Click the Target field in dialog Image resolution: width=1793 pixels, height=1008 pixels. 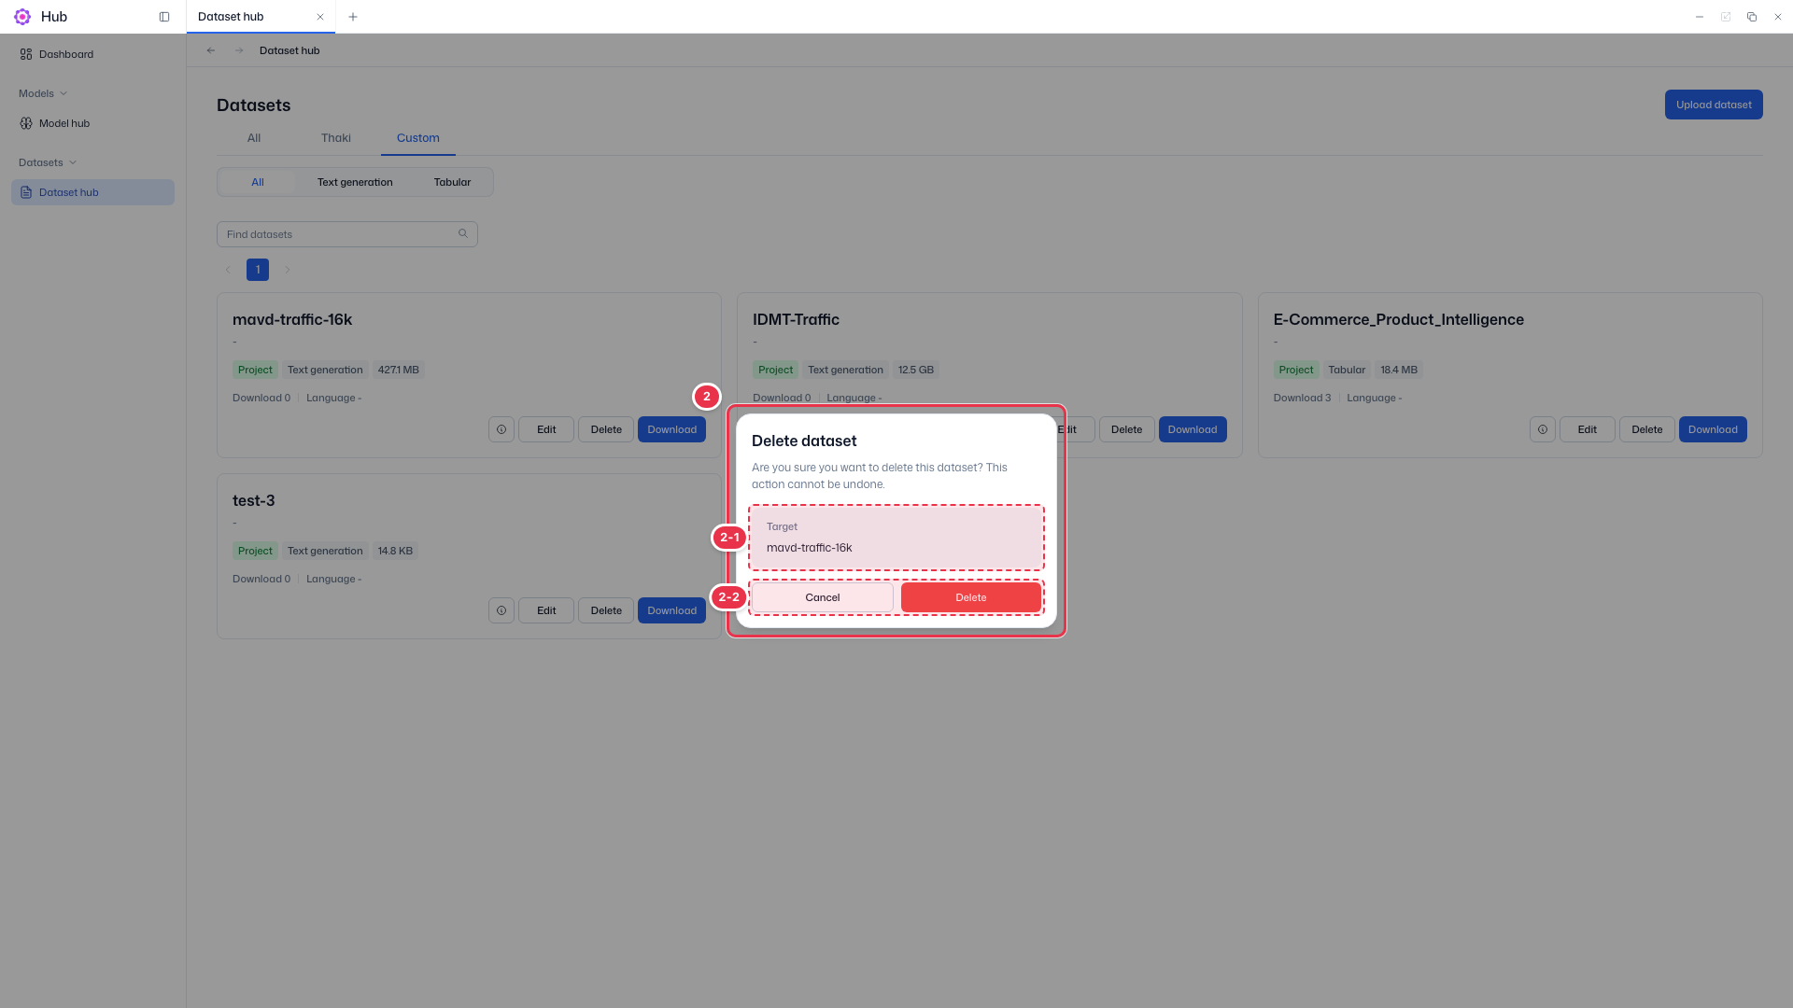[896, 538]
